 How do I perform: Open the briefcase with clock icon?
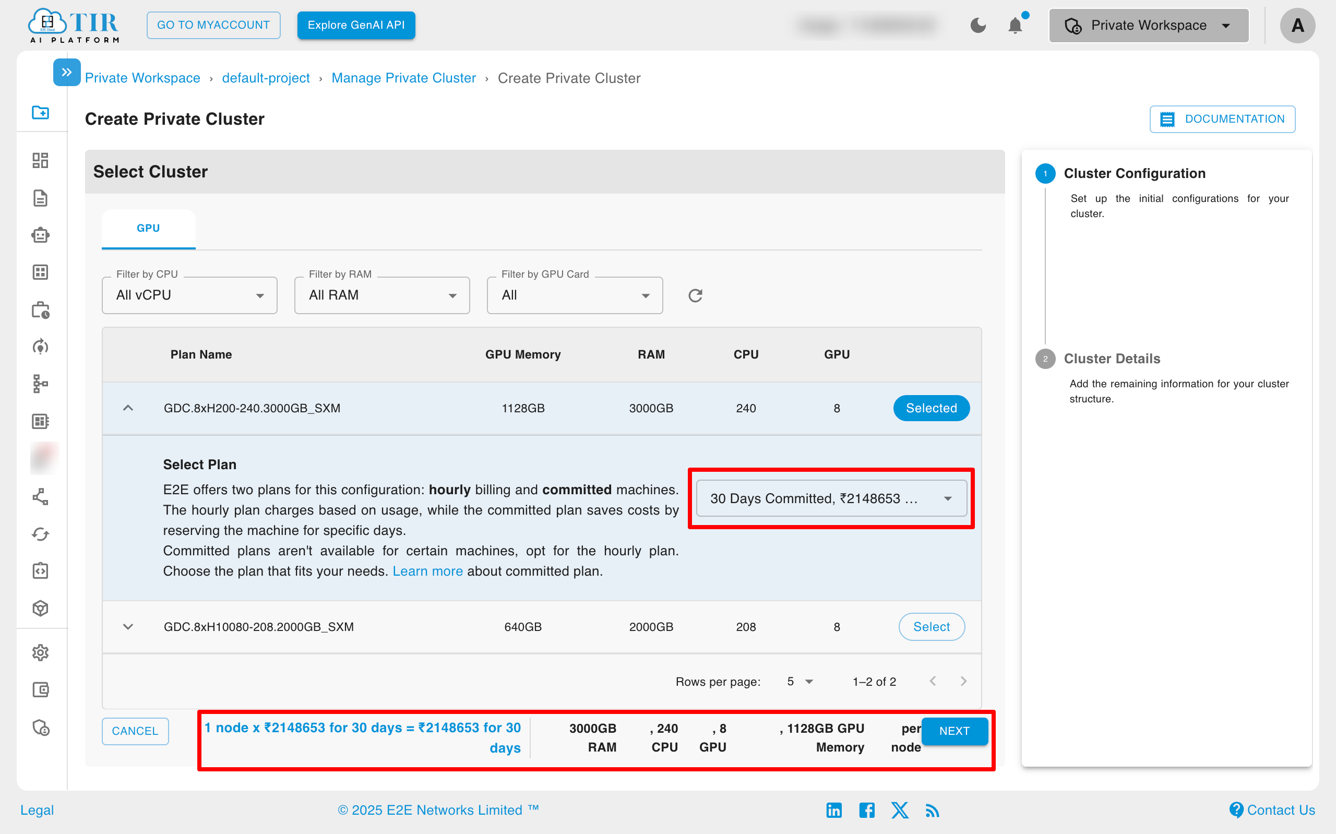click(40, 310)
